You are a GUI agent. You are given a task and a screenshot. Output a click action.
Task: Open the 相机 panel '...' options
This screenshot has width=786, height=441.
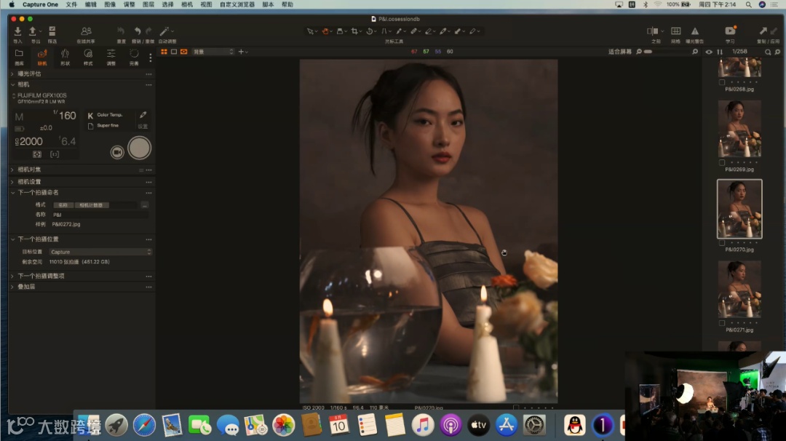[x=149, y=84]
